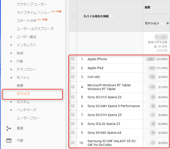The image size is (170, 149).
Task: Click Sony SOL26 Xperia Z3 link
Action: [104, 124]
